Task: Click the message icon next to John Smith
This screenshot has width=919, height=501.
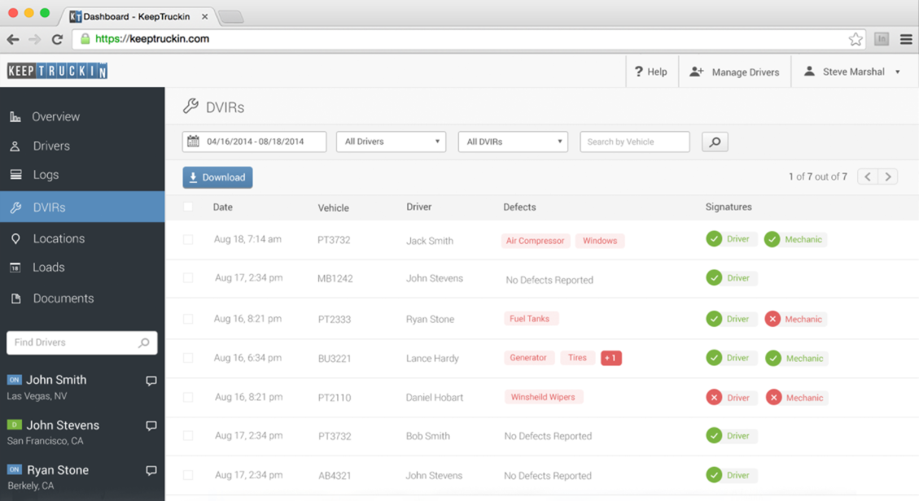Action: coord(151,381)
